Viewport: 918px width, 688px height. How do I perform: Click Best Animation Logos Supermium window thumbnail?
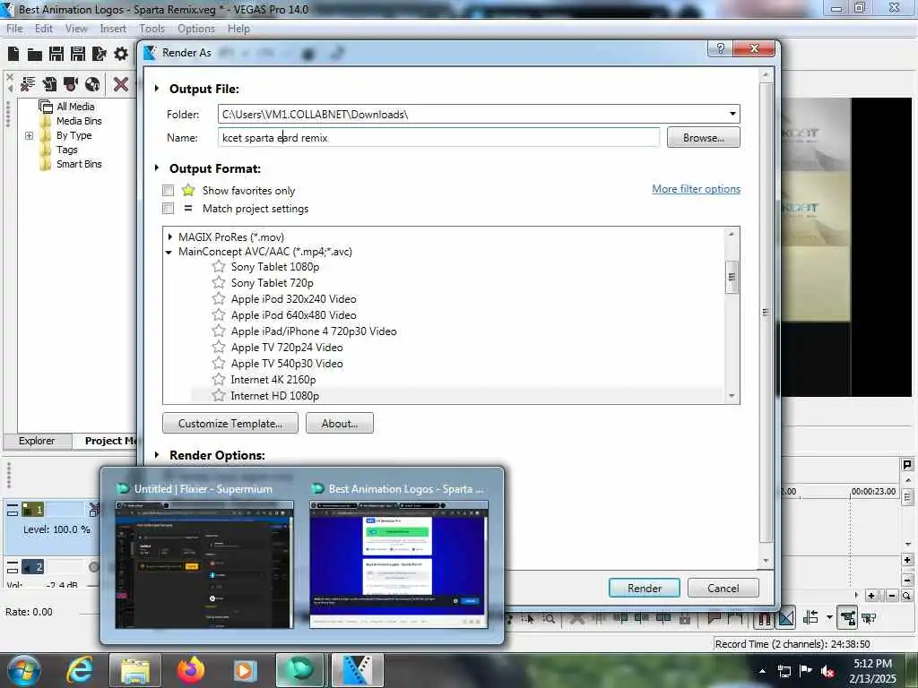(x=399, y=564)
